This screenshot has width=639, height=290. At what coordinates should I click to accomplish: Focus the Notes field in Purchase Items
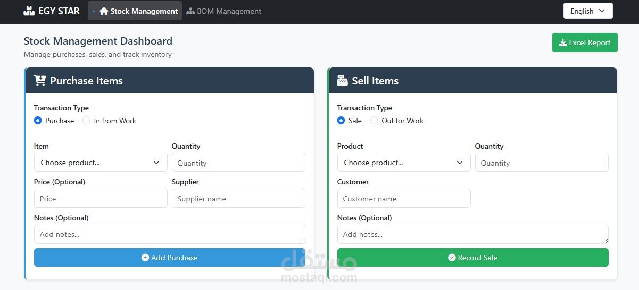point(170,234)
